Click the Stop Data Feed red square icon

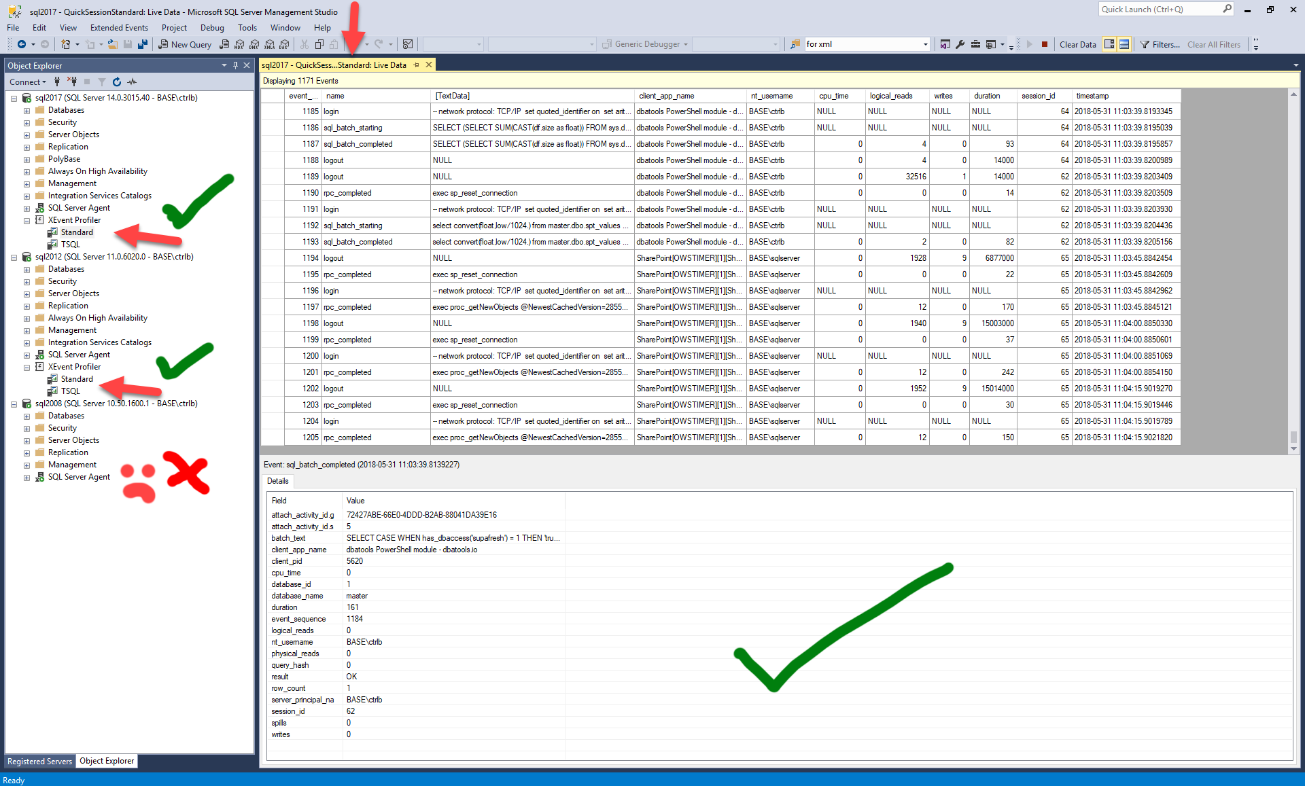(x=1045, y=44)
